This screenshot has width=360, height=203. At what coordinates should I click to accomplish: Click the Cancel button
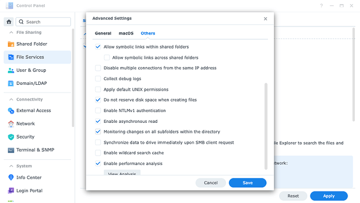point(211,183)
